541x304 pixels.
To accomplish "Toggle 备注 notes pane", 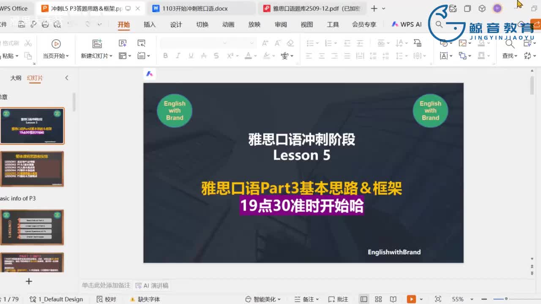I will [307, 299].
